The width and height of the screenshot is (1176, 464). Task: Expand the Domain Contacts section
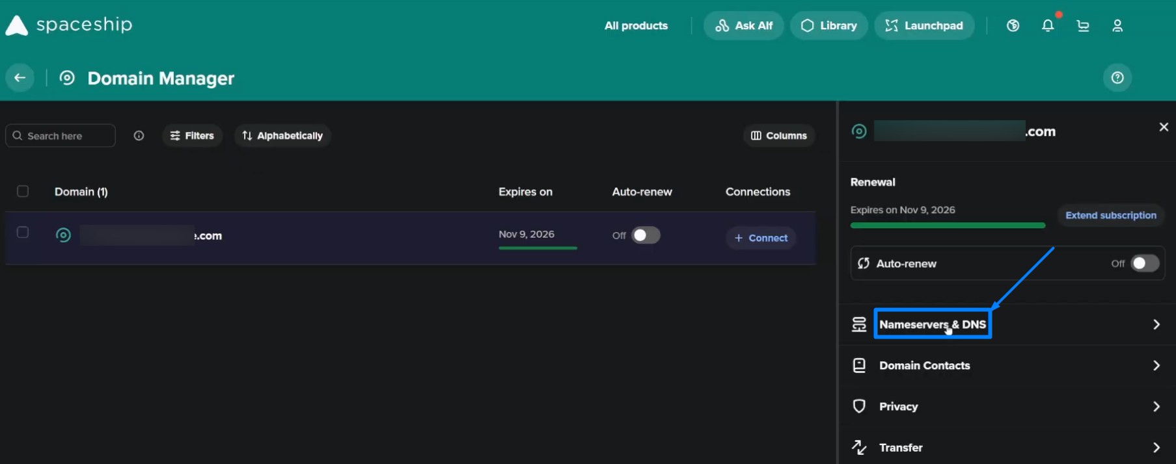tap(1006, 365)
